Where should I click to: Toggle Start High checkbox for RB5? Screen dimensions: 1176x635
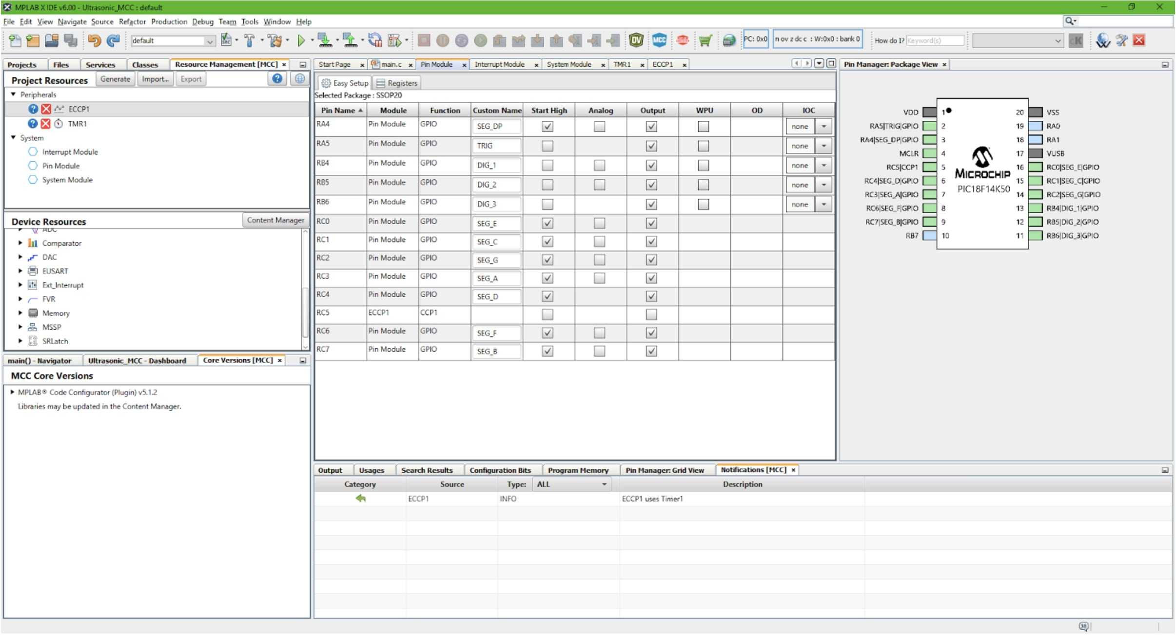click(548, 185)
